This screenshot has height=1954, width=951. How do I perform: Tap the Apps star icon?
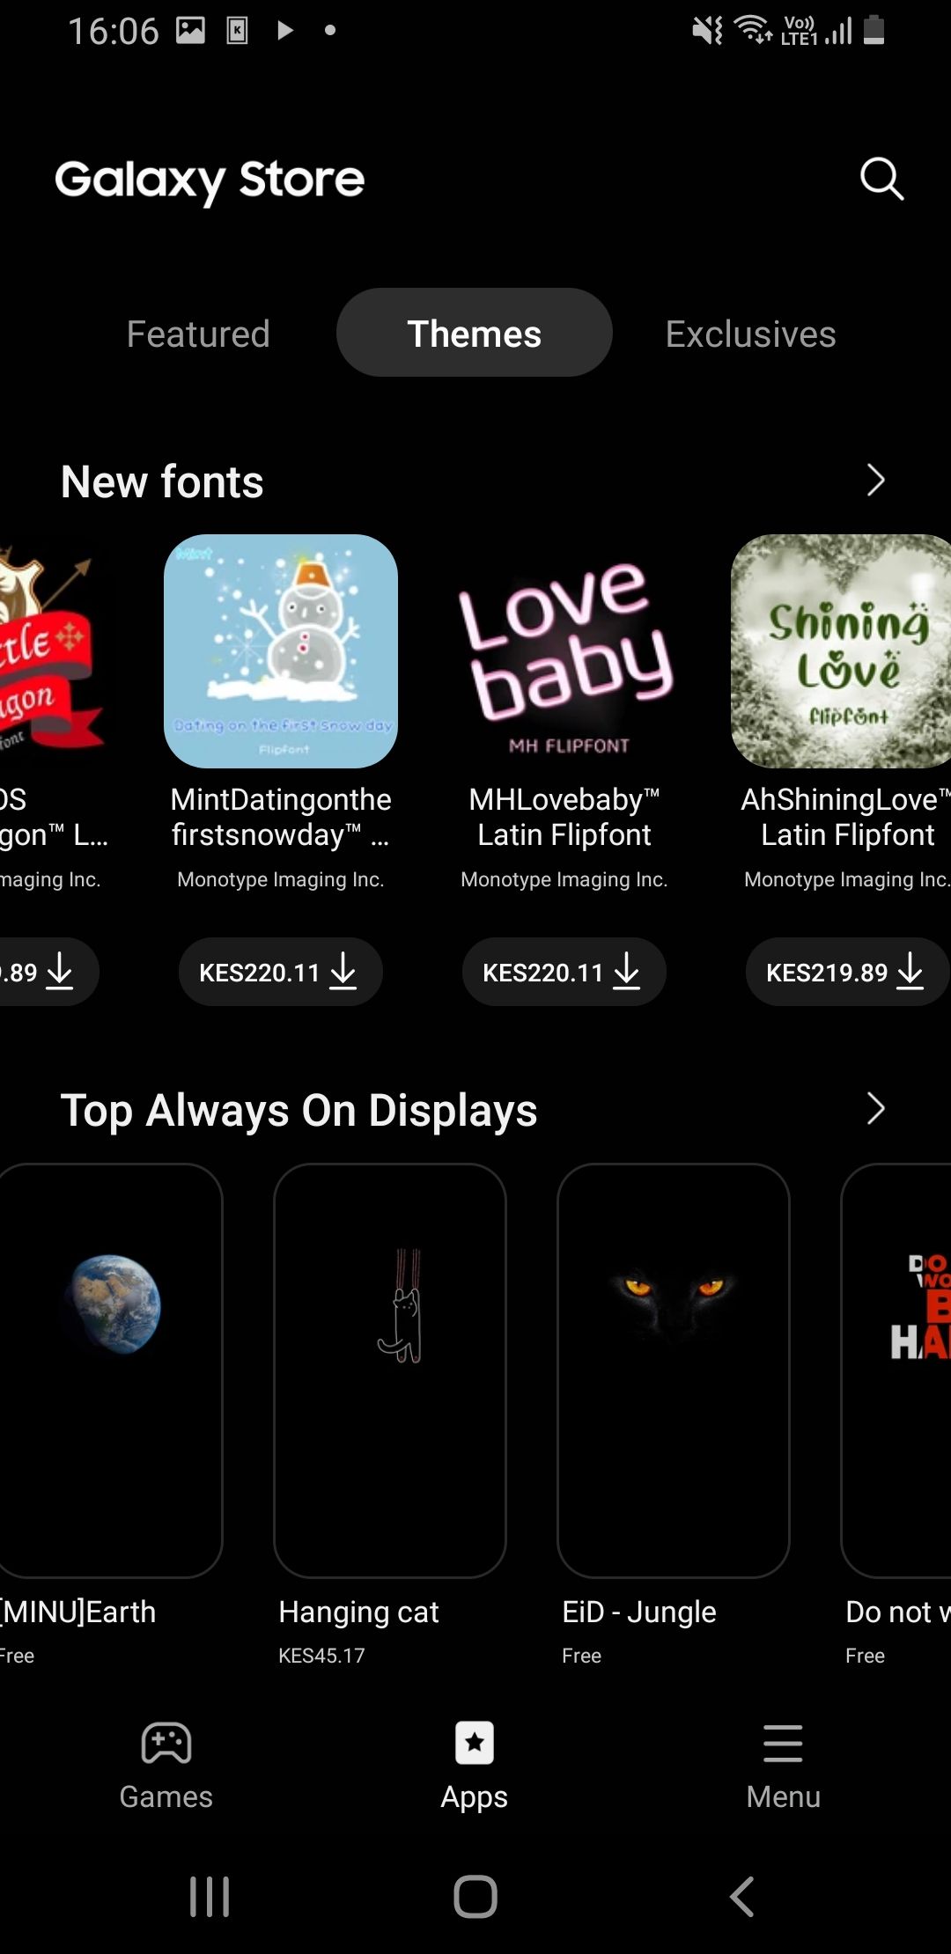pos(475,1743)
